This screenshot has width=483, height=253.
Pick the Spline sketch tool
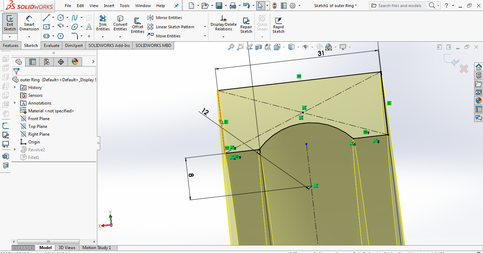pyautogui.click(x=75, y=18)
